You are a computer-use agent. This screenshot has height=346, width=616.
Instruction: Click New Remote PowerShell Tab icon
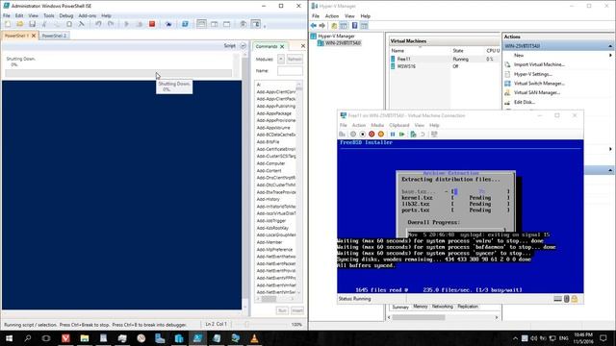(168, 24)
